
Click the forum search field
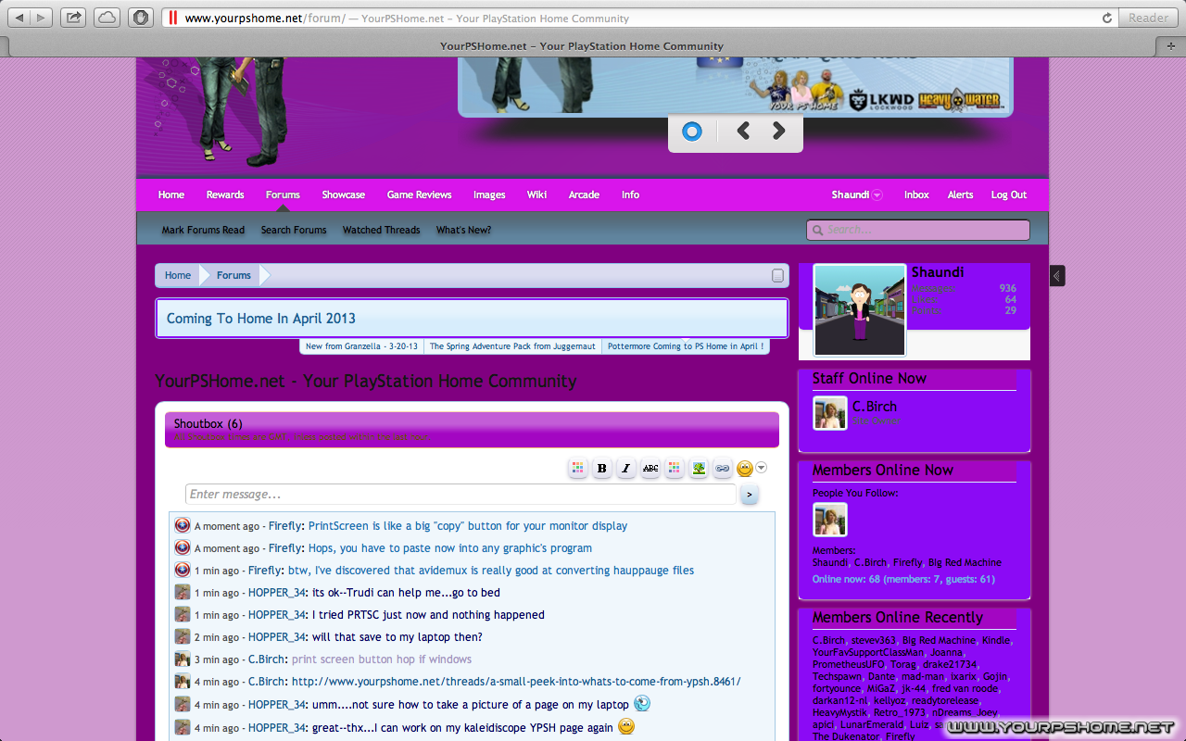click(x=918, y=230)
